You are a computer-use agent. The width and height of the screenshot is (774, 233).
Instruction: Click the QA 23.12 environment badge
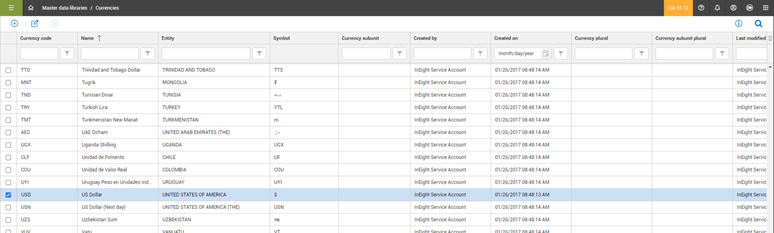[x=679, y=8]
